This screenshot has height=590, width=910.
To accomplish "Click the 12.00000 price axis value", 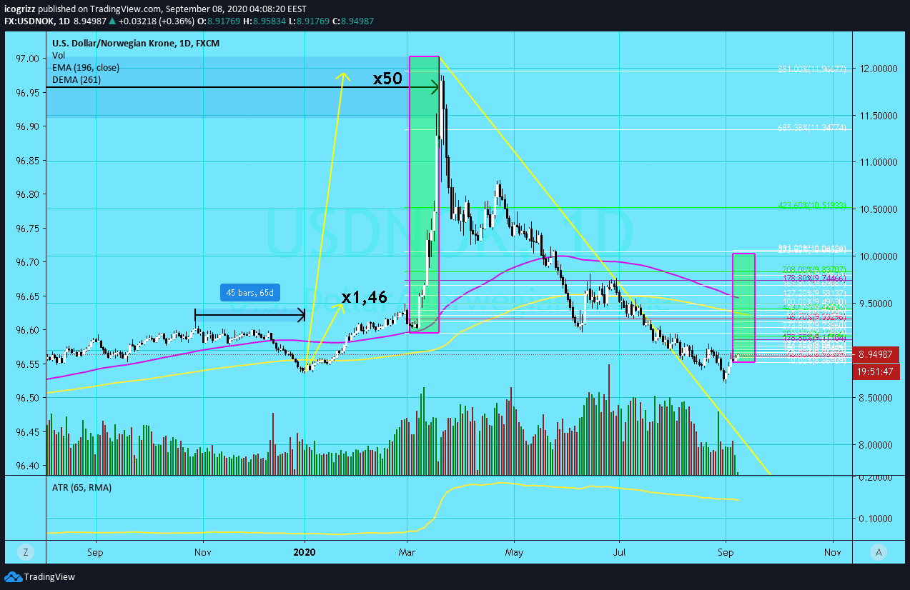I will point(879,68).
